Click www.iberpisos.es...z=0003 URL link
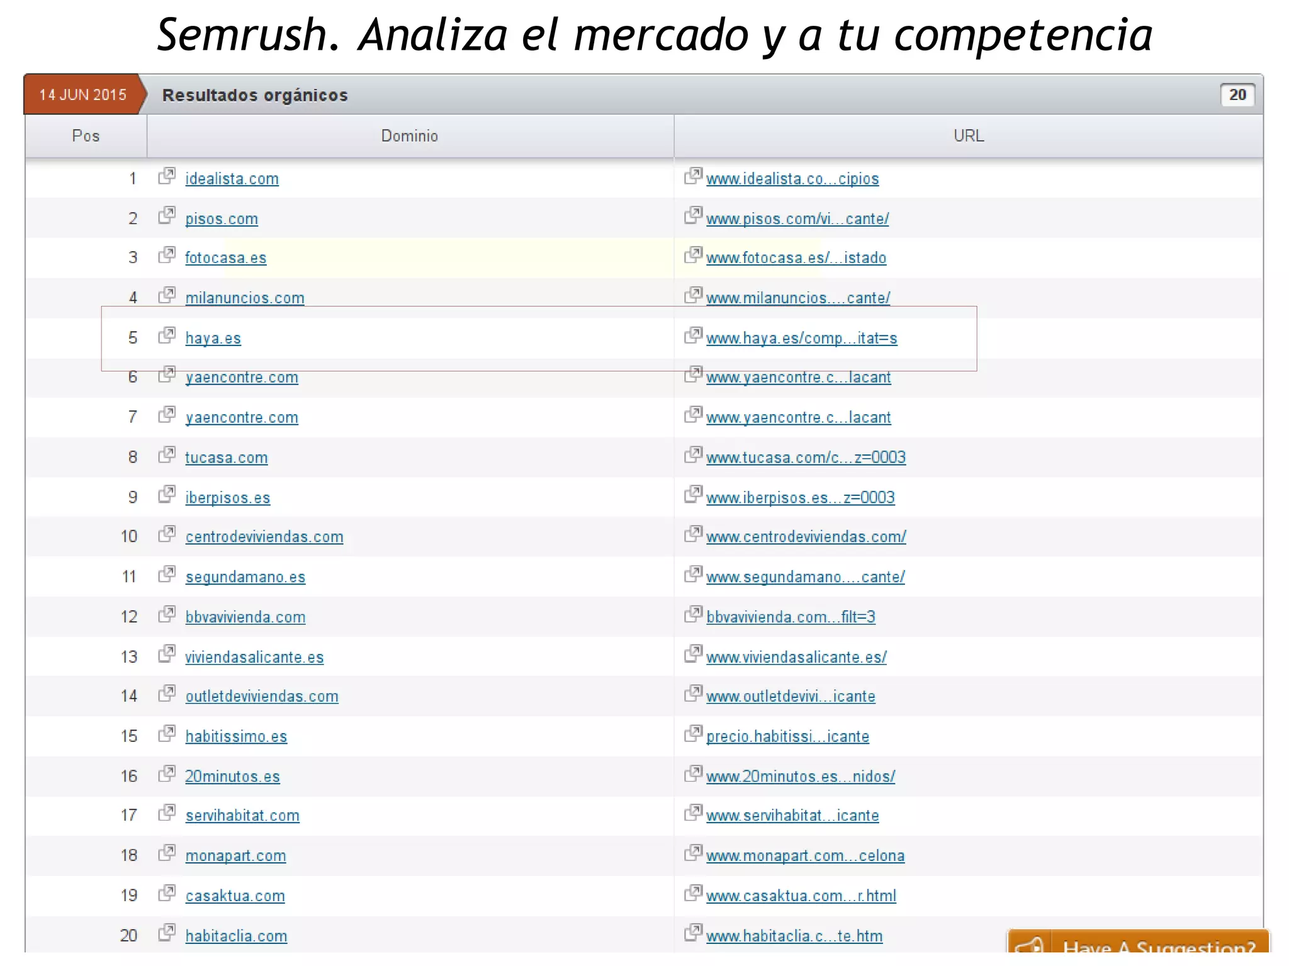The width and height of the screenshot is (1289, 966). [801, 498]
